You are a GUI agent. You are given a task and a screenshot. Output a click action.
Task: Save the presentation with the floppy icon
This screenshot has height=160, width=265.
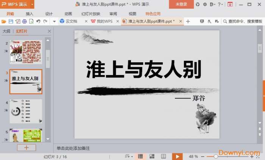click(11, 22)
